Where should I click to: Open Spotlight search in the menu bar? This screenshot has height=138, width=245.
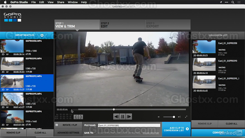tap(233, 2)
